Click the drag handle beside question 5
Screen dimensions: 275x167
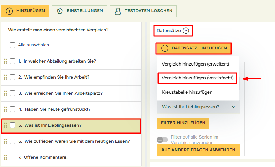click(x=5, y=125)
